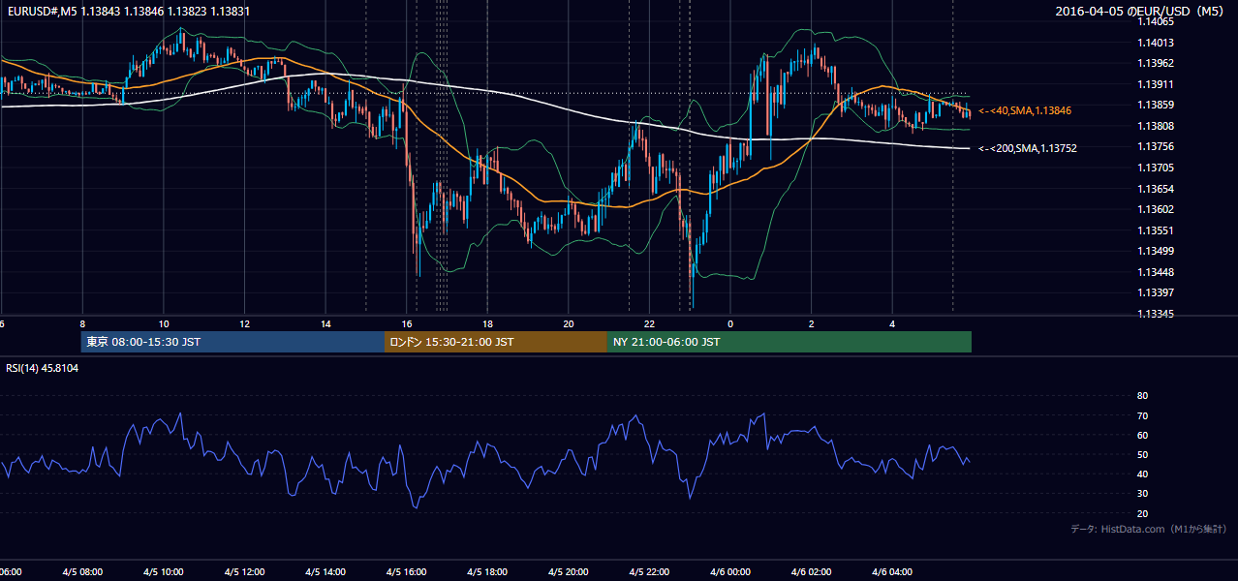1238x581 pixels.
Task: Click the 4/6 02:00 date label
Action: (812, 572)
